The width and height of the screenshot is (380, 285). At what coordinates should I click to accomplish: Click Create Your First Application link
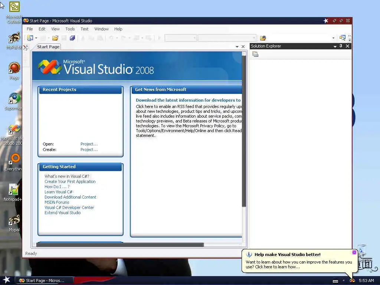[x=70, y=181]
